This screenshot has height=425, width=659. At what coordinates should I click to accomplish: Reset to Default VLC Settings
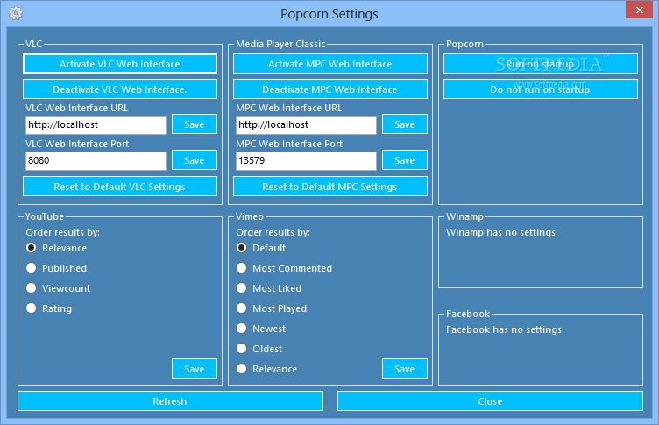tap(120, 187)
